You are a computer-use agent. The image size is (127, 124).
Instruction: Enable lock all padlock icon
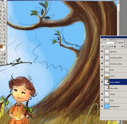coord(115,46)
